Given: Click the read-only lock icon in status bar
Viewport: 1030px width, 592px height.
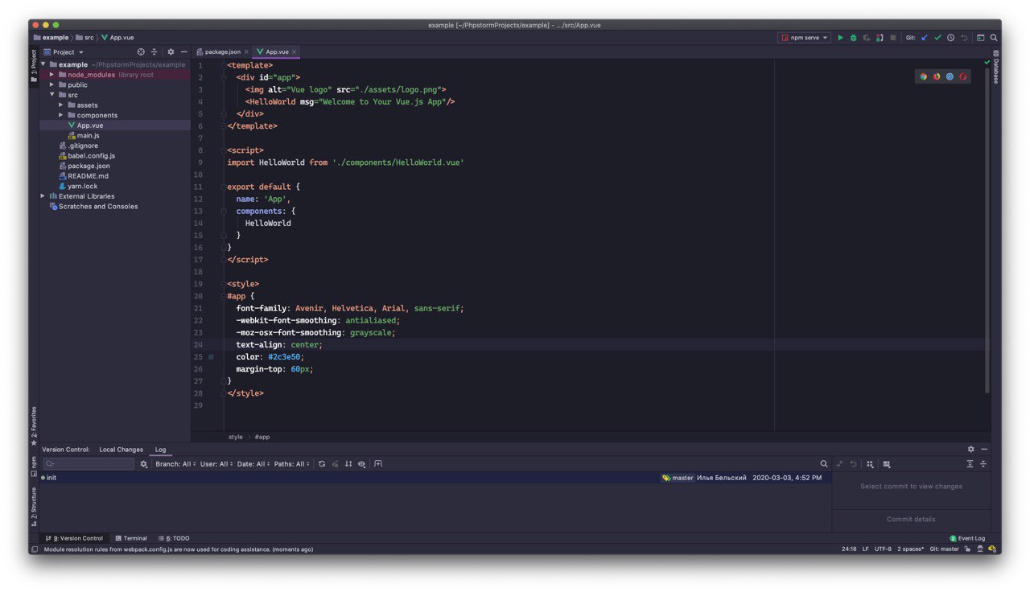Looking at the screenshot, I should [x=968, y=549].
